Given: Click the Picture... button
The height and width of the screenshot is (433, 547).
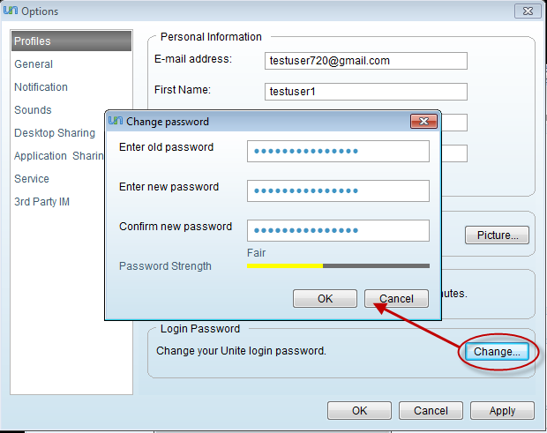Looking at the screenshot, I should pyautogui.click(x=497, y=235).
